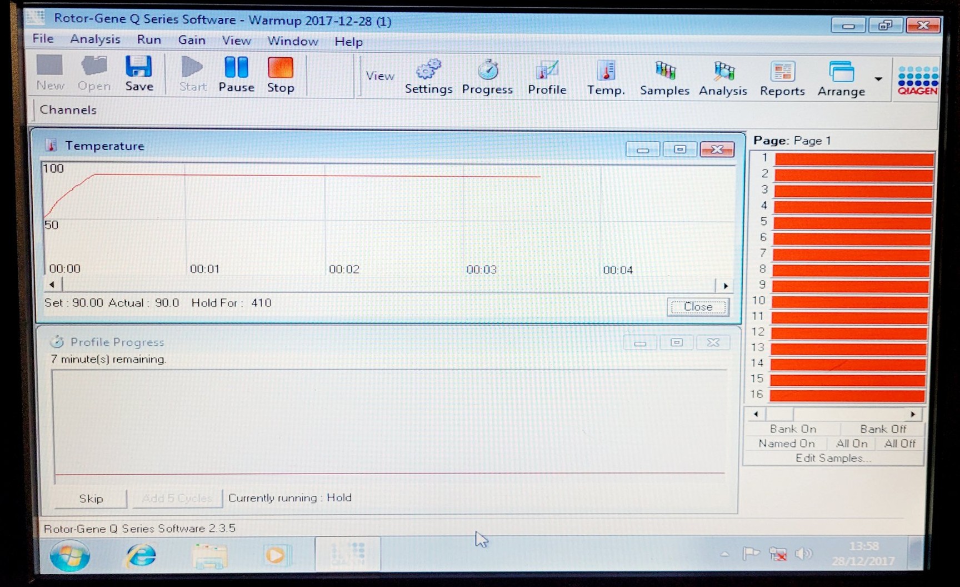Click the All On button
Screen dimensions: 960x587
[852, 444]
